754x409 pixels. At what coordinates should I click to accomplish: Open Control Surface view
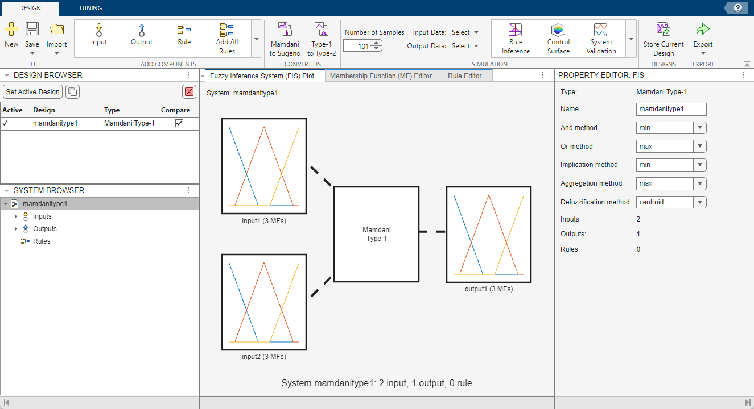(558, 39)
